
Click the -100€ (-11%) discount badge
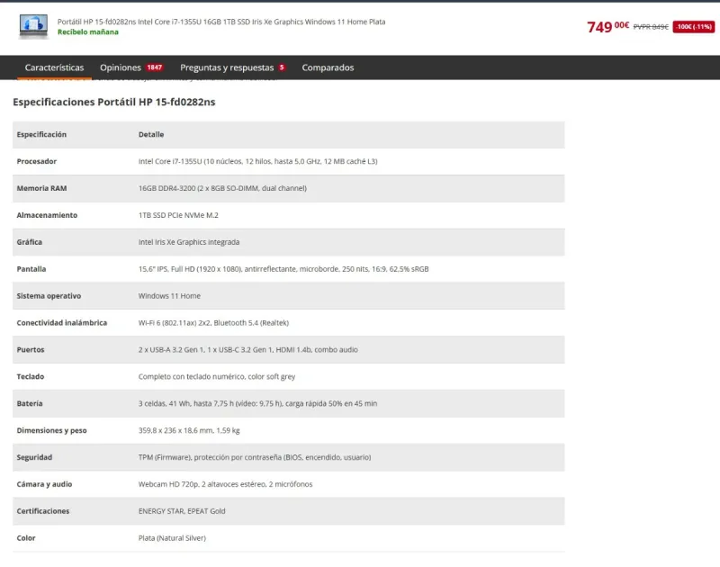click(693, 27)
